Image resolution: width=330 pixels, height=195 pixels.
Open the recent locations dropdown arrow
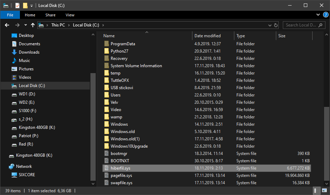click(x=25, y=25)
